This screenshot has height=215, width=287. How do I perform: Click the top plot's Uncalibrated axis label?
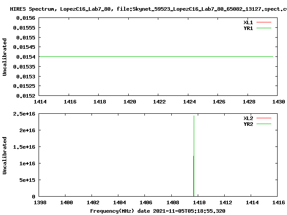click(4, 57)
